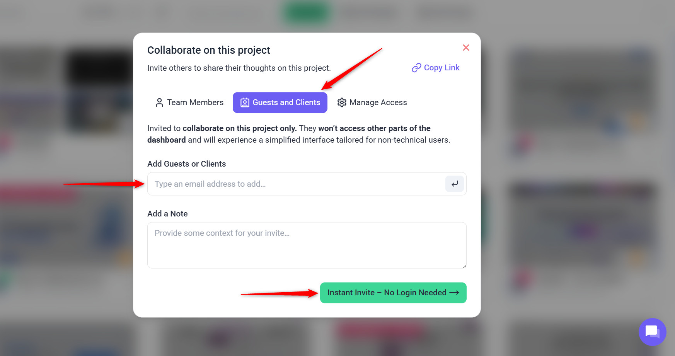This screenshot has width=675, height=356.
Task: Click into the Add a Note text area
Action: 307,245
